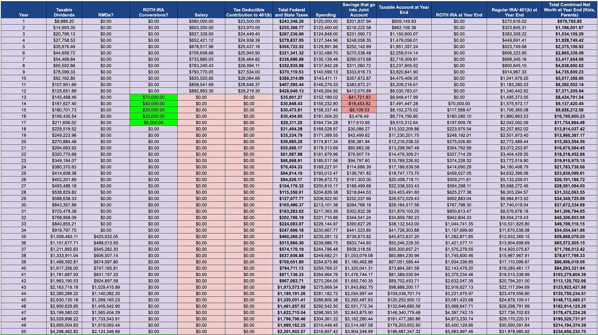598x335 pixels.
Task: Select the $196,687,247.32 taxable account cell
Action: [404, 331]
